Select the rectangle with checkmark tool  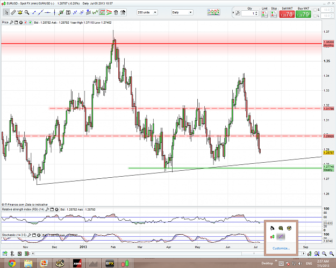point(61,13)
